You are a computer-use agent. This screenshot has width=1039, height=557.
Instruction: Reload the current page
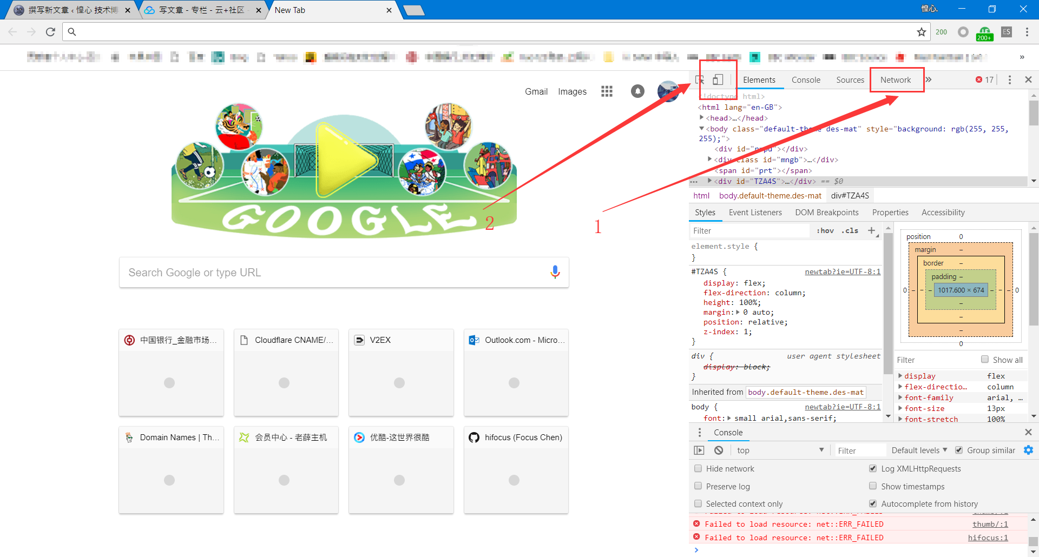click(x=50, y=32)
